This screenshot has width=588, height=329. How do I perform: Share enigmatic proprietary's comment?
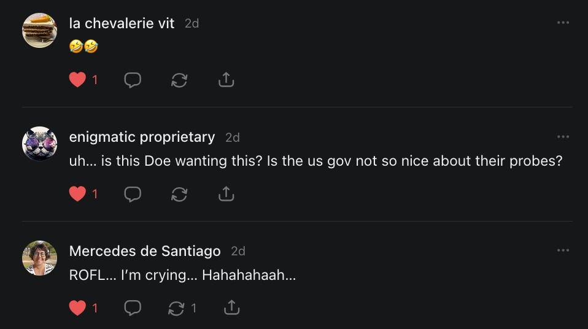tap(226, 193)
